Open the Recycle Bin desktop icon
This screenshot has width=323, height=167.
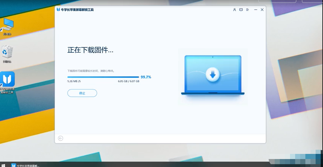[7, 54]
